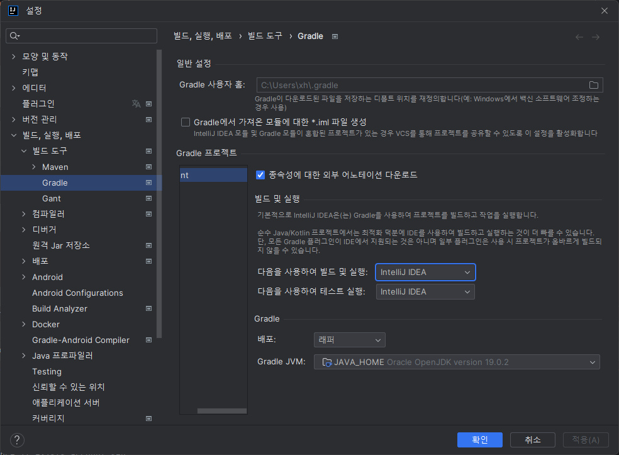
Task: Open 신뢰할 수 있는 위치 page
Action: click(x=69, y=387)
